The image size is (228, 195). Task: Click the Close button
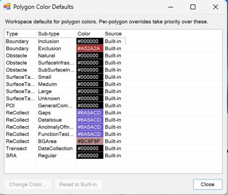pyautogui.click(x=208, y=184)
